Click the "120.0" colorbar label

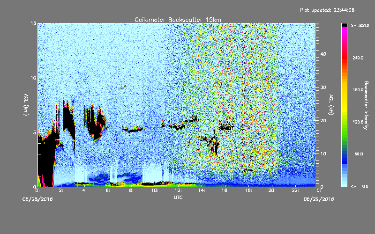click(358, 122)
